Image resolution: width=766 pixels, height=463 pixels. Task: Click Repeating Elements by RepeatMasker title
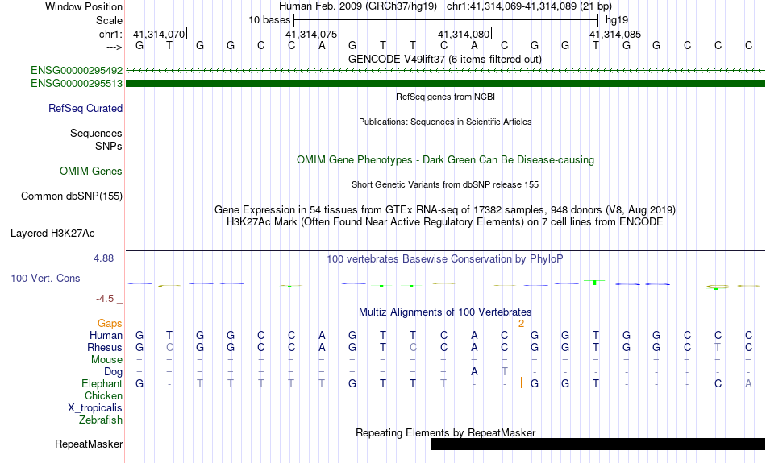pos(445,432)
